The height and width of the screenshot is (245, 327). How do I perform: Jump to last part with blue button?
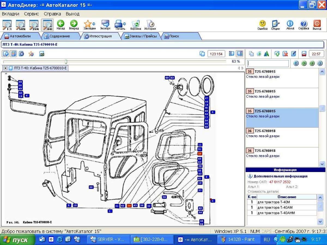320,63
